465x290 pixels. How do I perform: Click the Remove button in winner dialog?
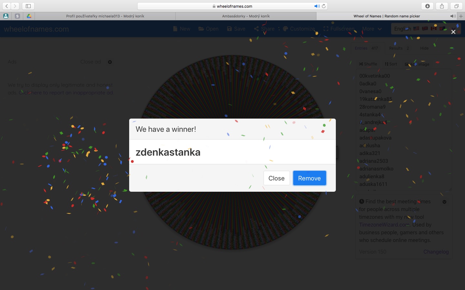[309, 178]
